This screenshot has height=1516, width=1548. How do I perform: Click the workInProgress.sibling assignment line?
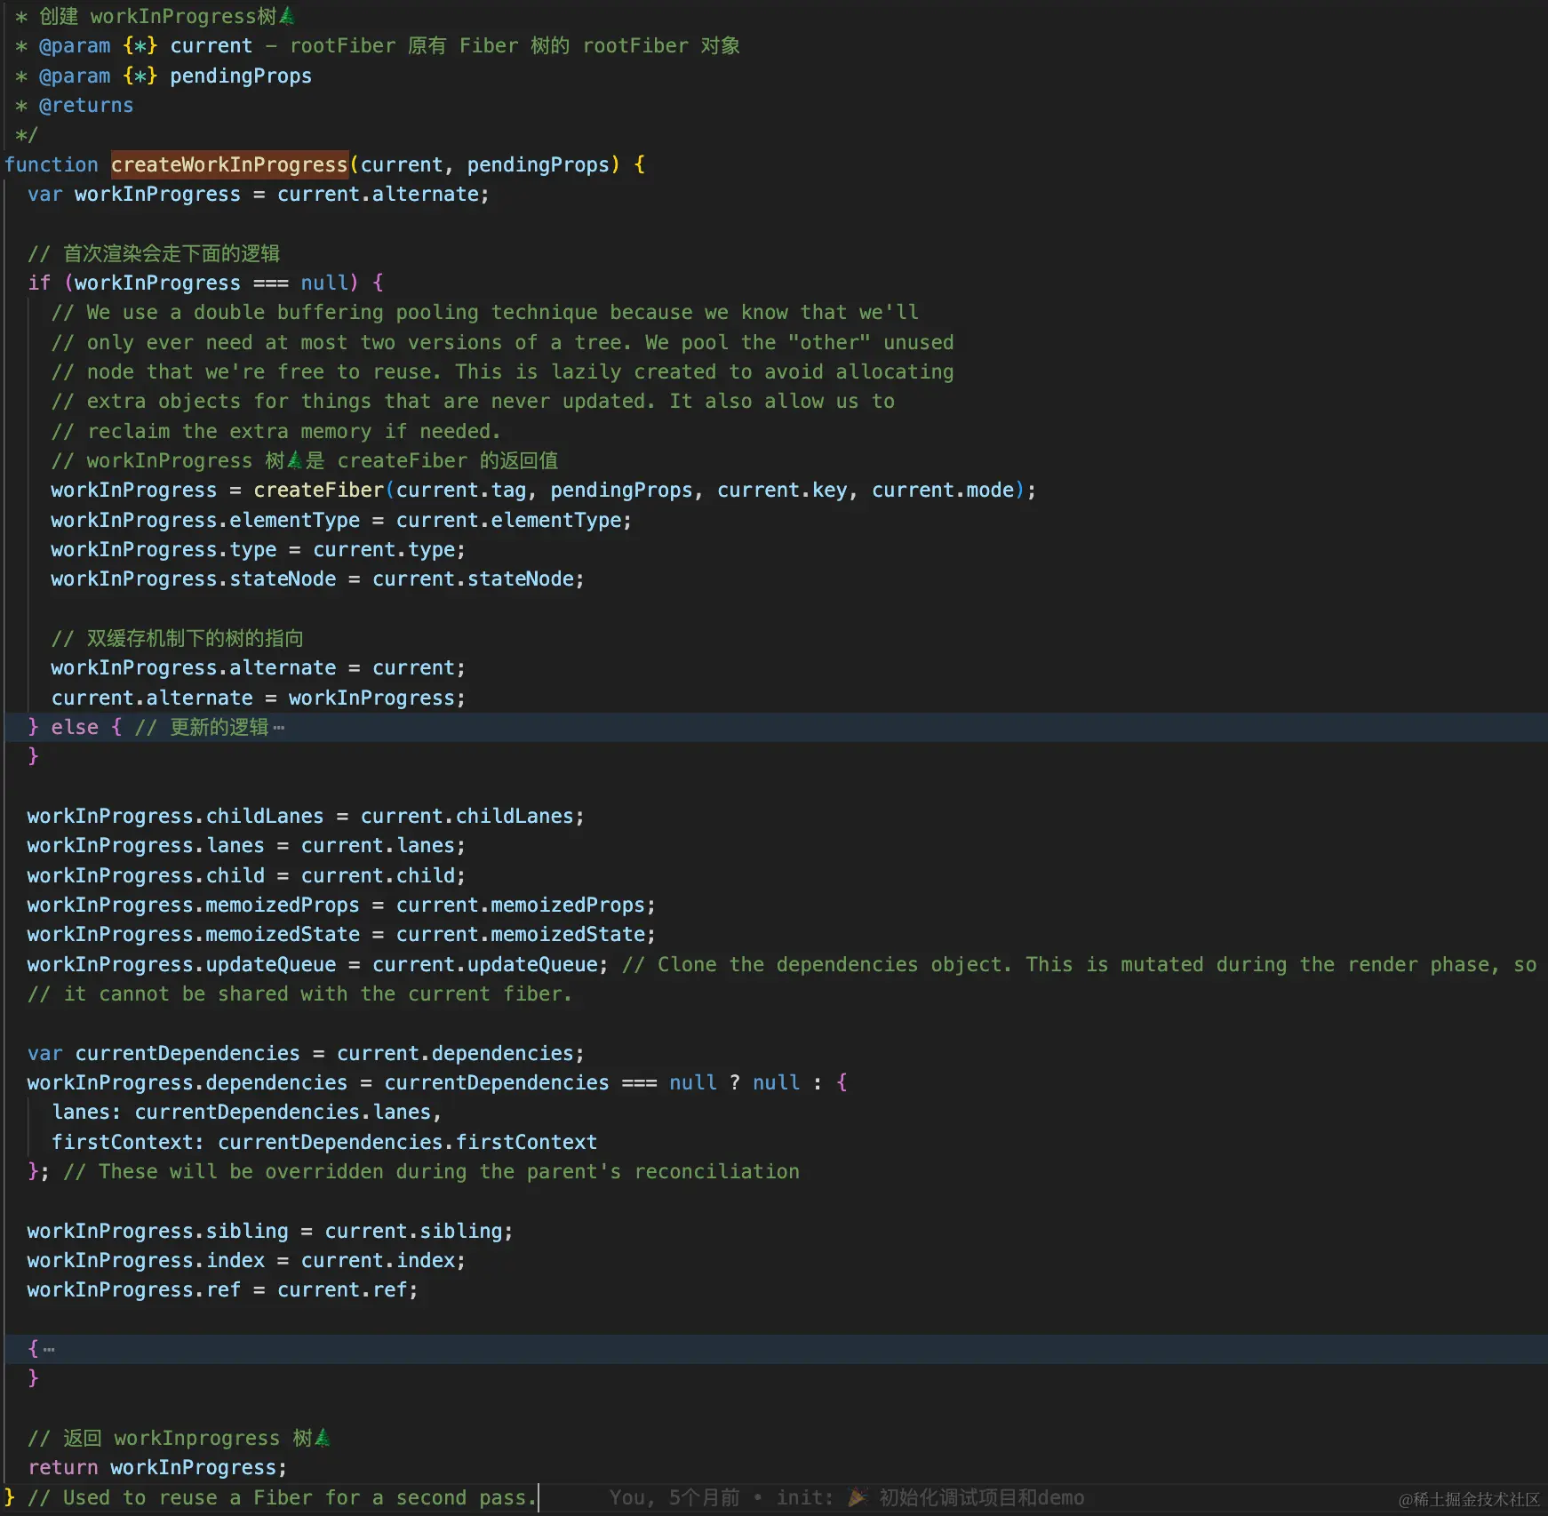click(x=270, y=1231)
